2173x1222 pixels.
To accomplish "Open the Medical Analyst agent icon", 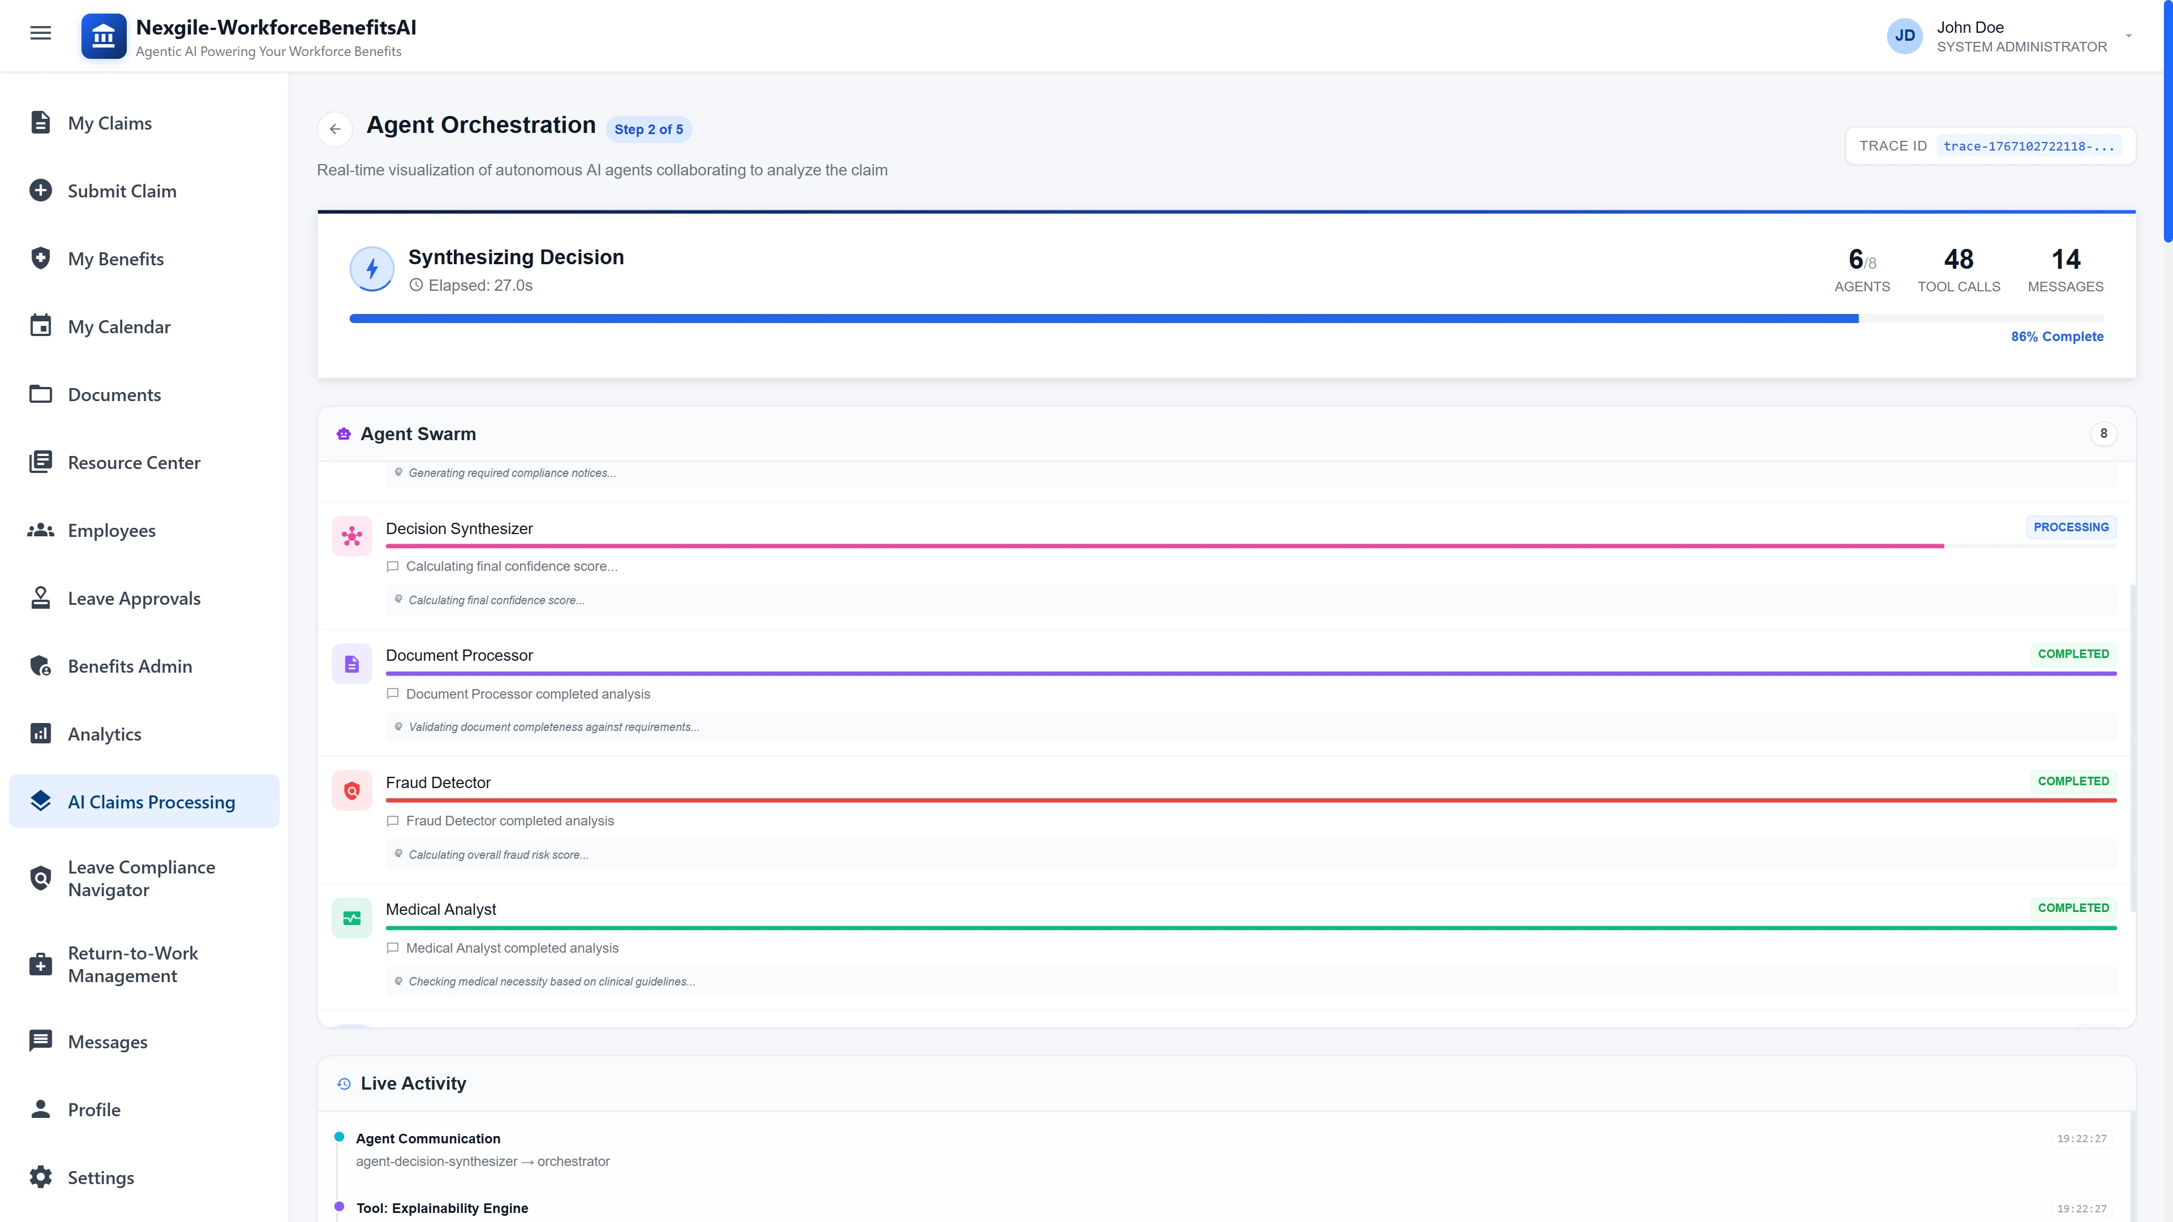I will pos(352,918).
